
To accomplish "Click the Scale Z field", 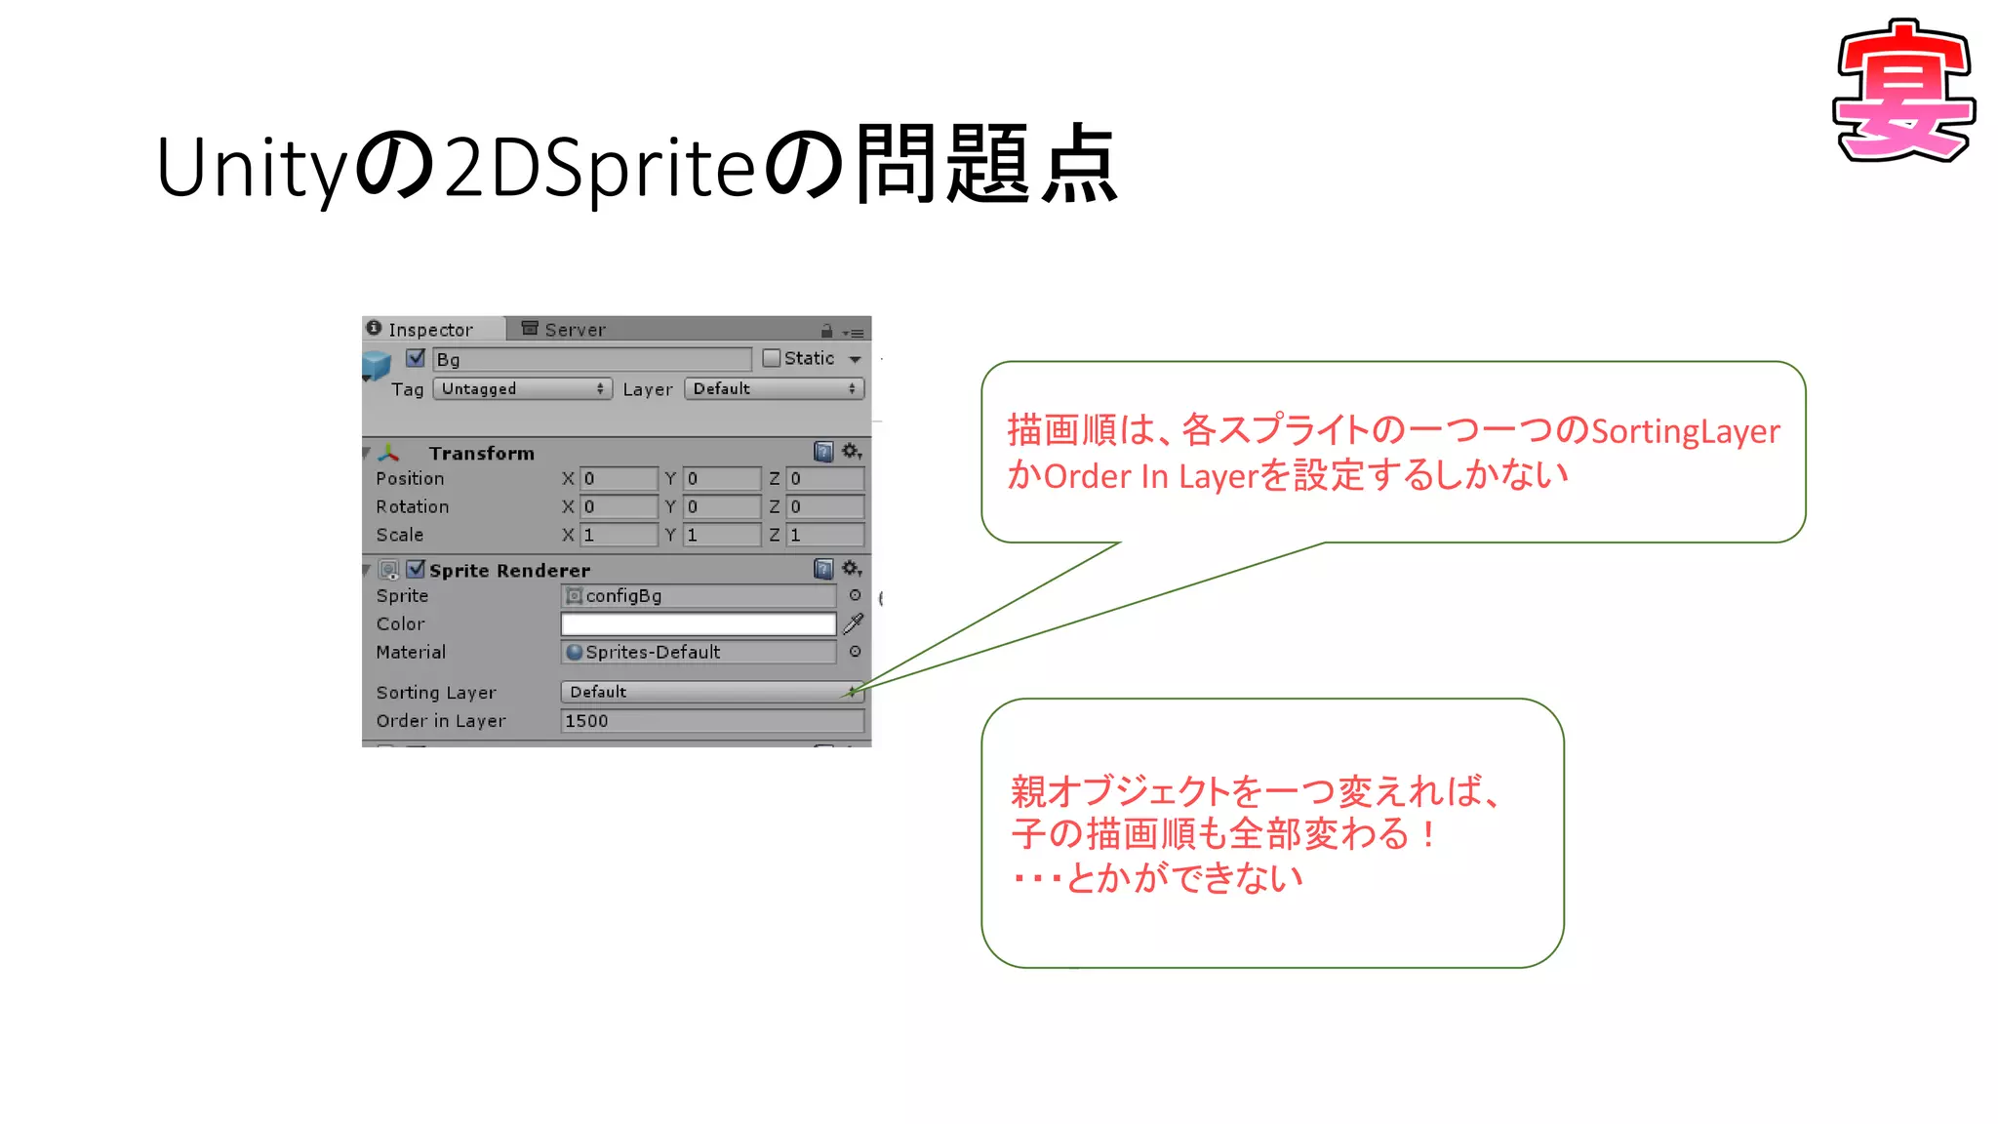I will tap(825, 535).
